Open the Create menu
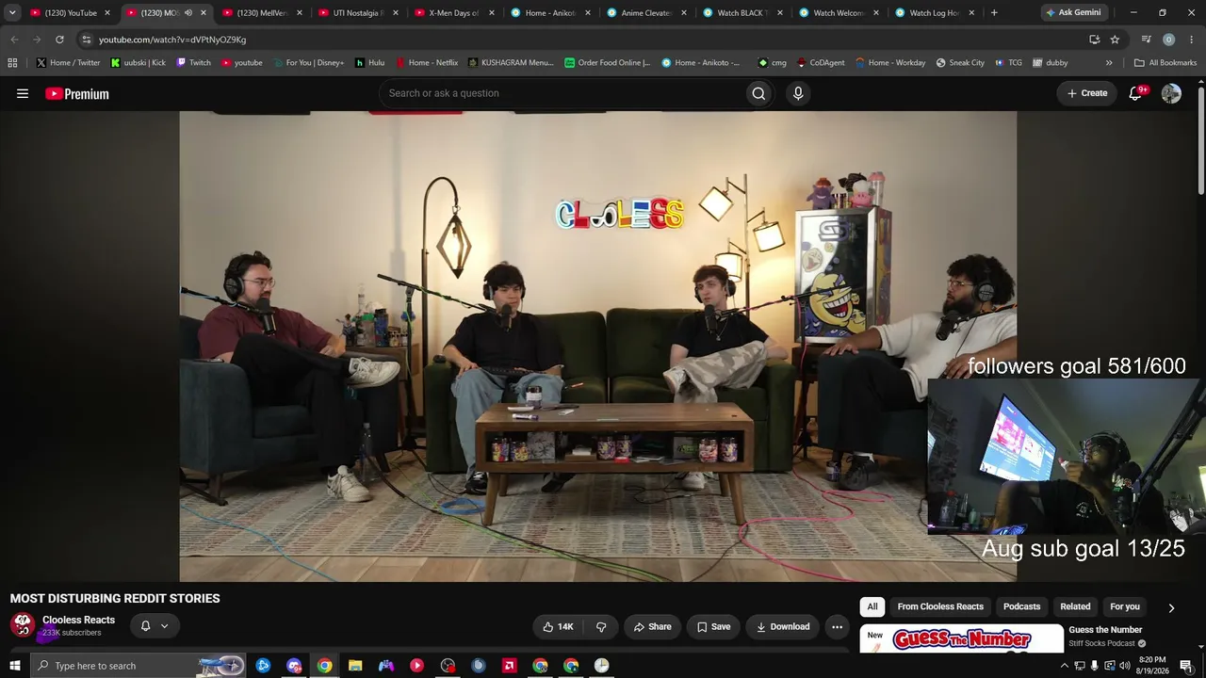This screenshot has height=678, width=1206. pyautogui.click(x=1087, y=93)
